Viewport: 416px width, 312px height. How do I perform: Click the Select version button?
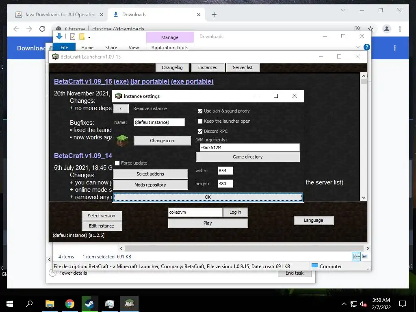(101, 216)
